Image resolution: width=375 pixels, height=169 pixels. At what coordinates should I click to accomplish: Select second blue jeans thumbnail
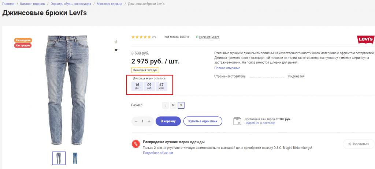75,158
